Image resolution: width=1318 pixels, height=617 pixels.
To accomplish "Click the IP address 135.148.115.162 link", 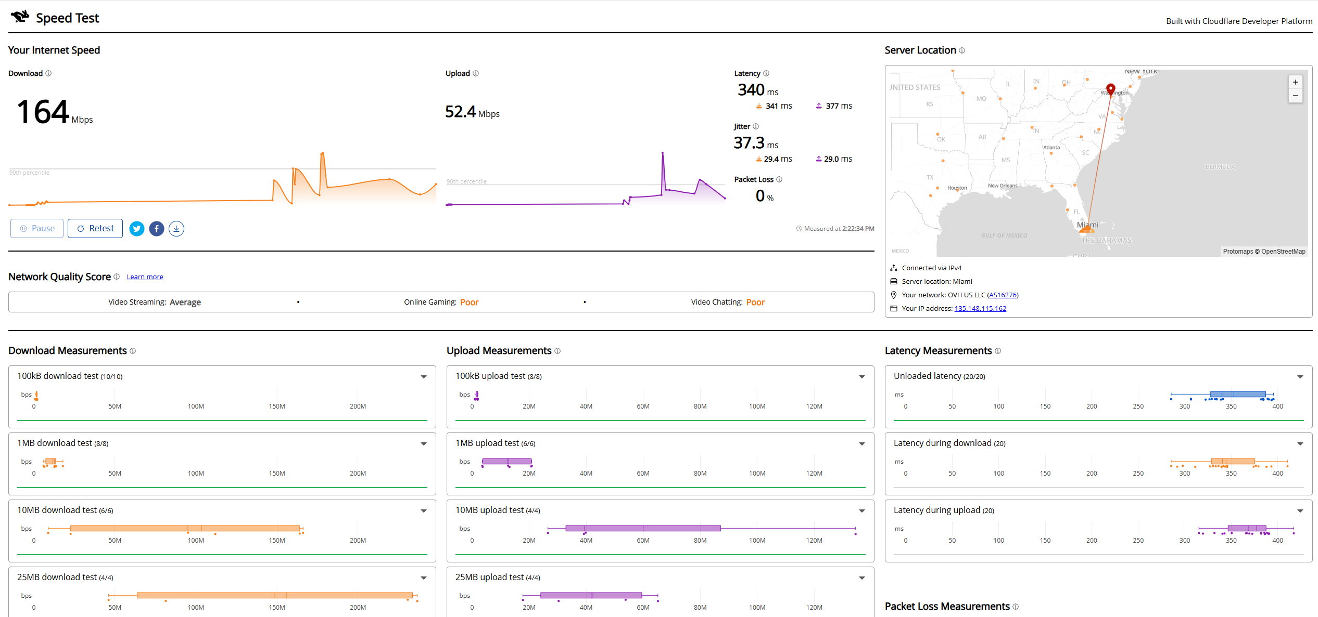I will tap(980, 309).
